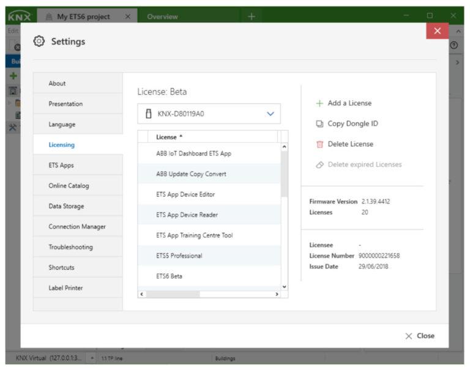This screenshot has width=470, height=370.
Task: Click 1.1 TP line in status bar
Action: [x=111, y=358]
